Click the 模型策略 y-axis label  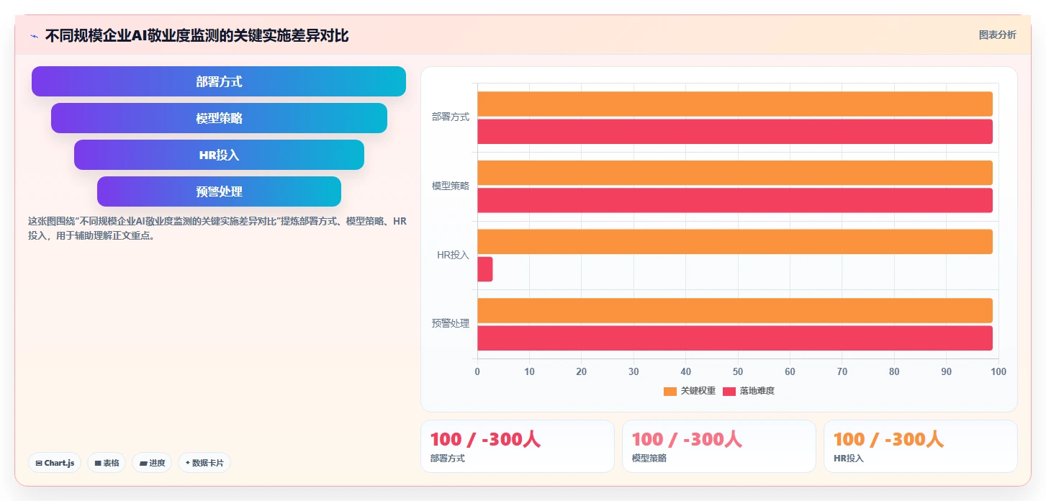click(x=451, y=186)
